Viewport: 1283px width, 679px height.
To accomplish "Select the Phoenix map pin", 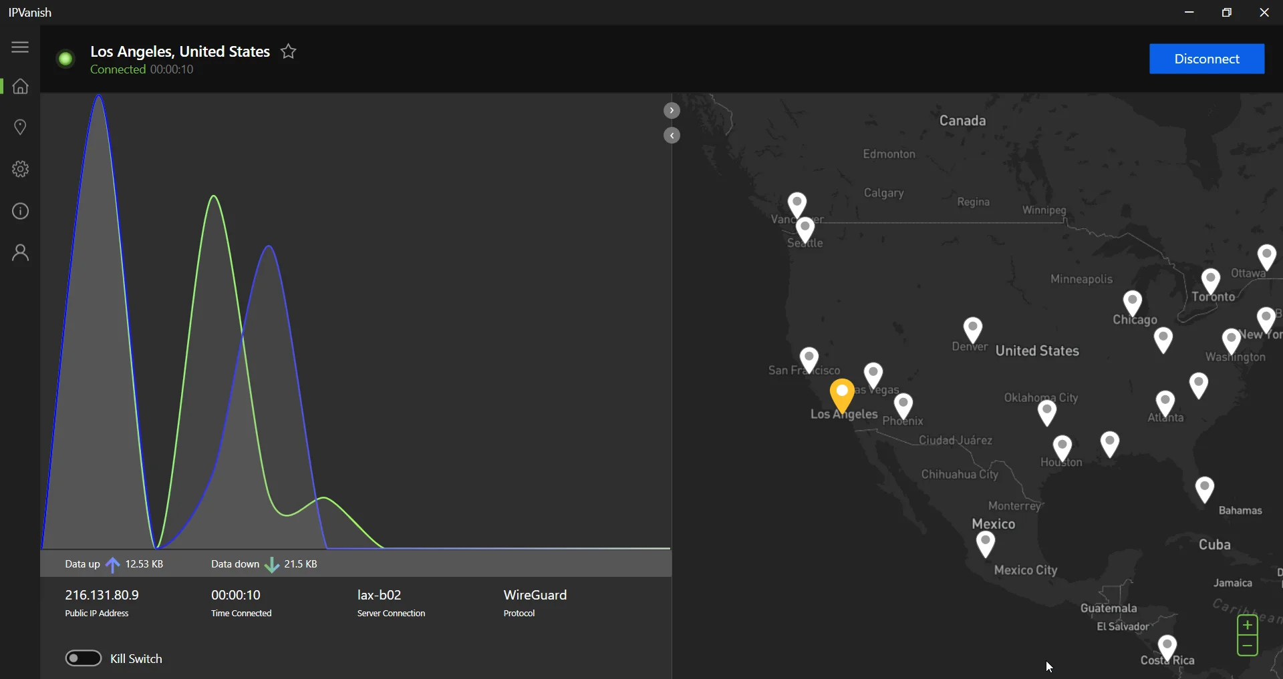I will (903, 406).
